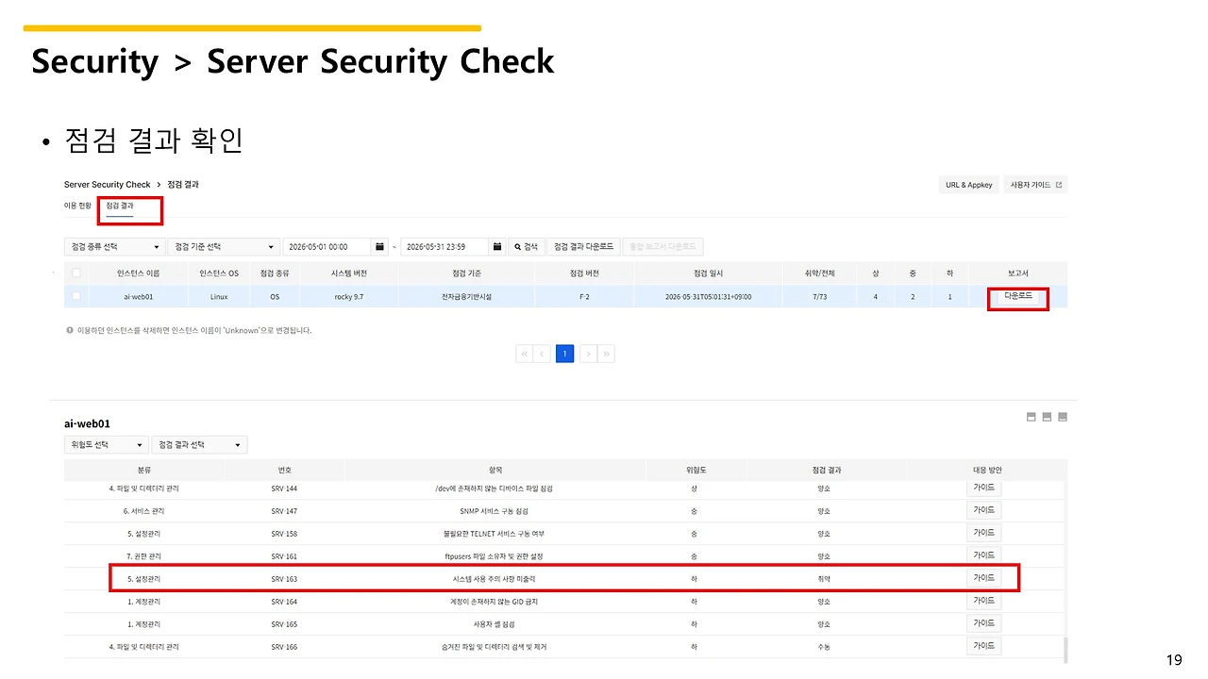Click the half-size detail panel layout icon
The image size is (1208, 679).
pos(1047,417)
